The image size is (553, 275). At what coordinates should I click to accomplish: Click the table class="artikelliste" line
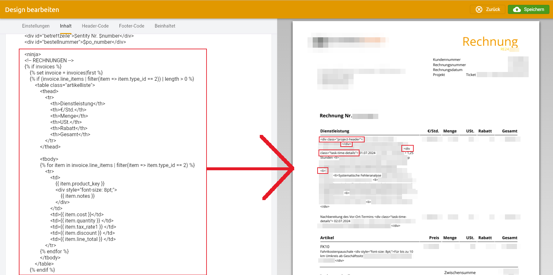tap(65, 85)
